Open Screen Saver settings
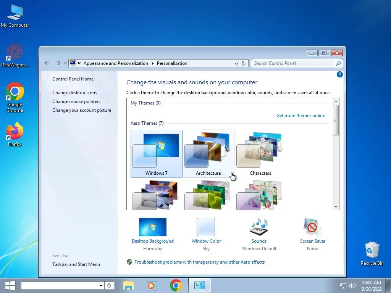 (312, 234)
